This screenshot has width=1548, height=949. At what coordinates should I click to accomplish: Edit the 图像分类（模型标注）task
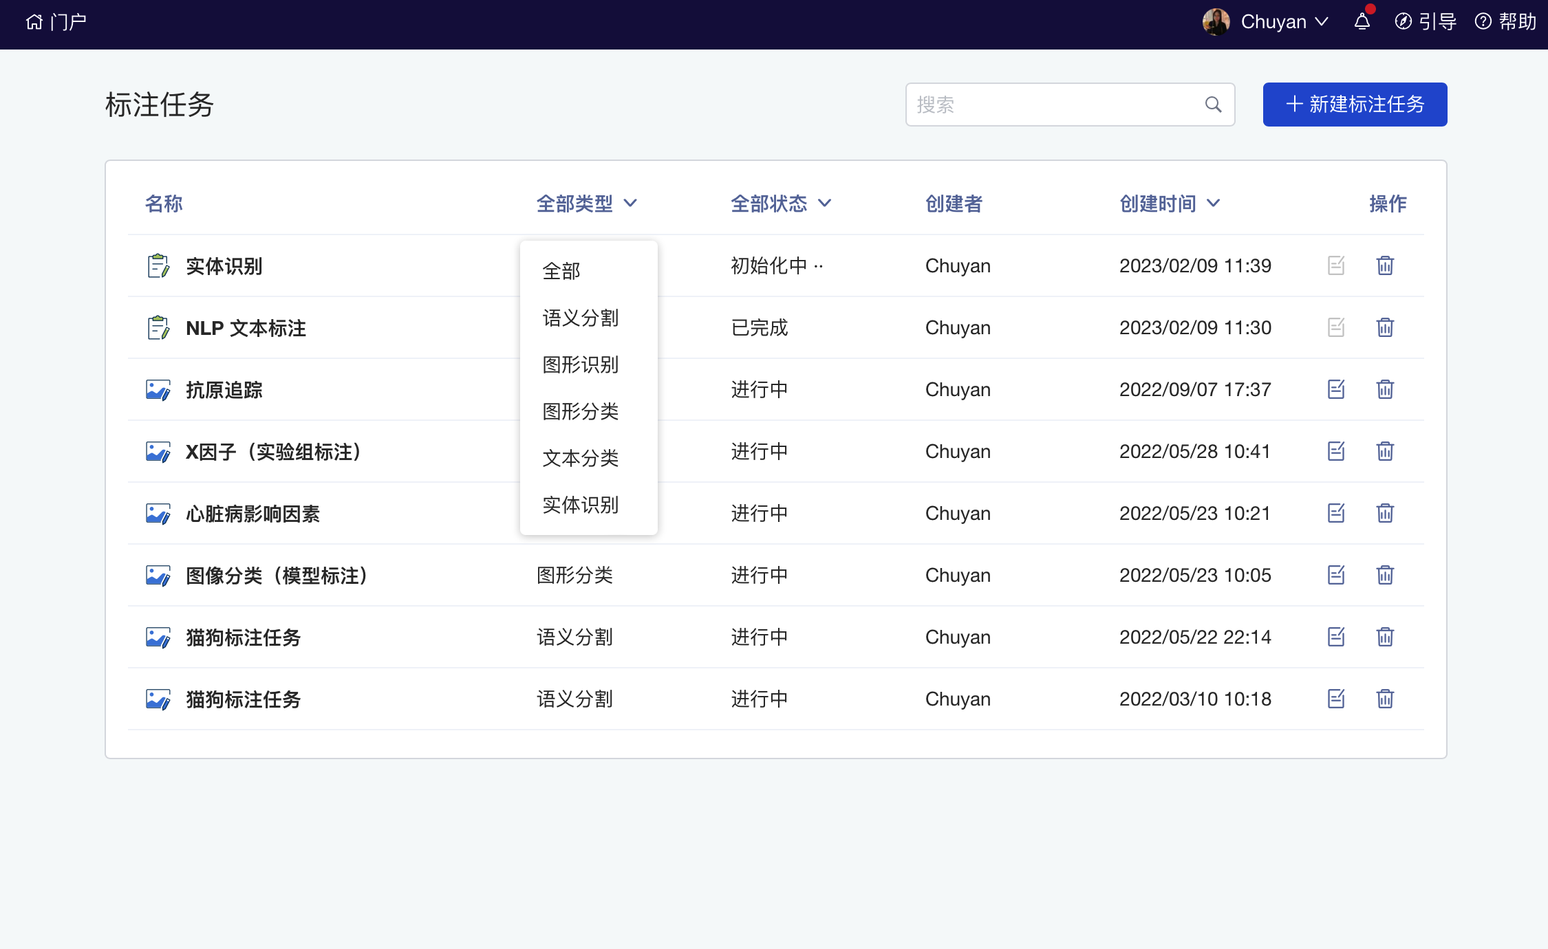(x=1335, y=575)
